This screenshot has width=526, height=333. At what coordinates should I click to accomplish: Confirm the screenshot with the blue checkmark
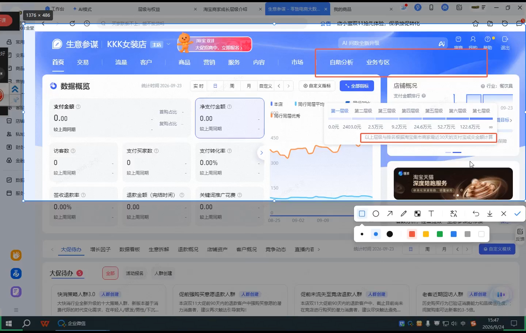coord(518,214)
